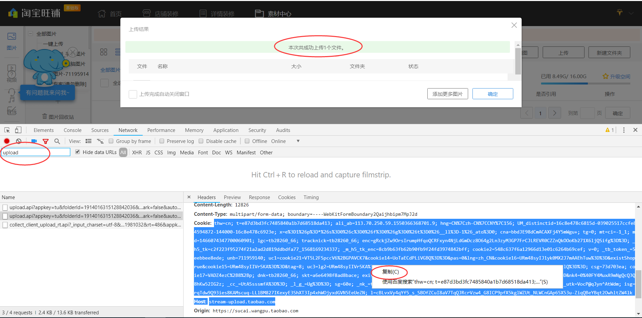Check the Disable cache option
Viewport: 642px width, 318px height.
coord(201,141)
